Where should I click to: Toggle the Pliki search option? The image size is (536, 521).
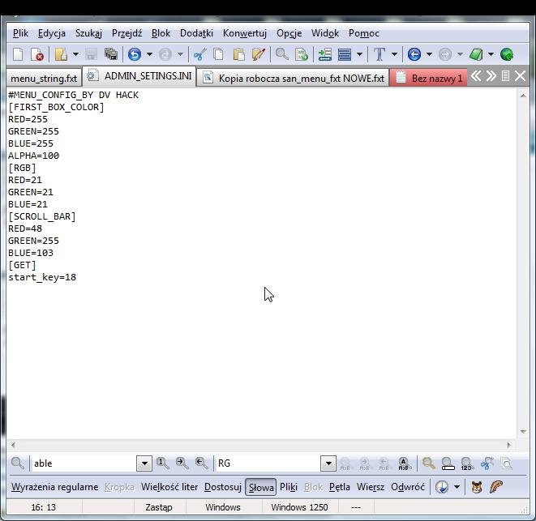[289, 487]
